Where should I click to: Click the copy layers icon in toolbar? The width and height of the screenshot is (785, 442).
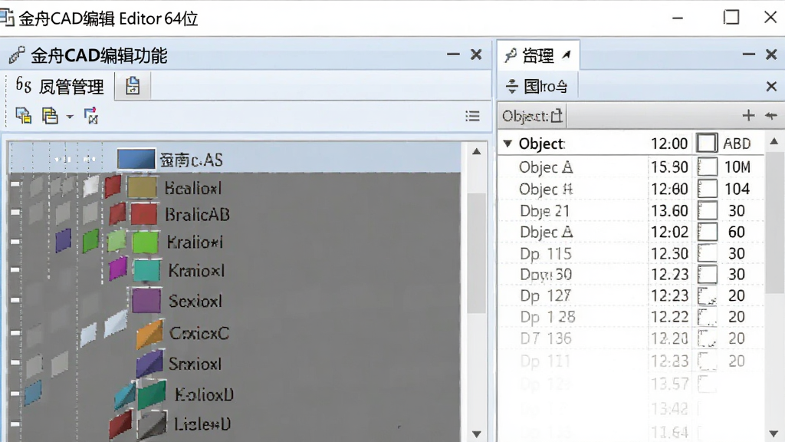24,116
